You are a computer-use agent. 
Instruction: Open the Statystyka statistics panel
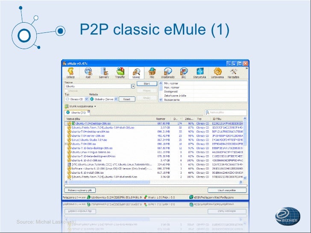point(200,72)
